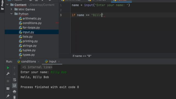176x99 pixels.
Task: Click 'Process finished with exit code 0' text
Action: click(50, 87)
